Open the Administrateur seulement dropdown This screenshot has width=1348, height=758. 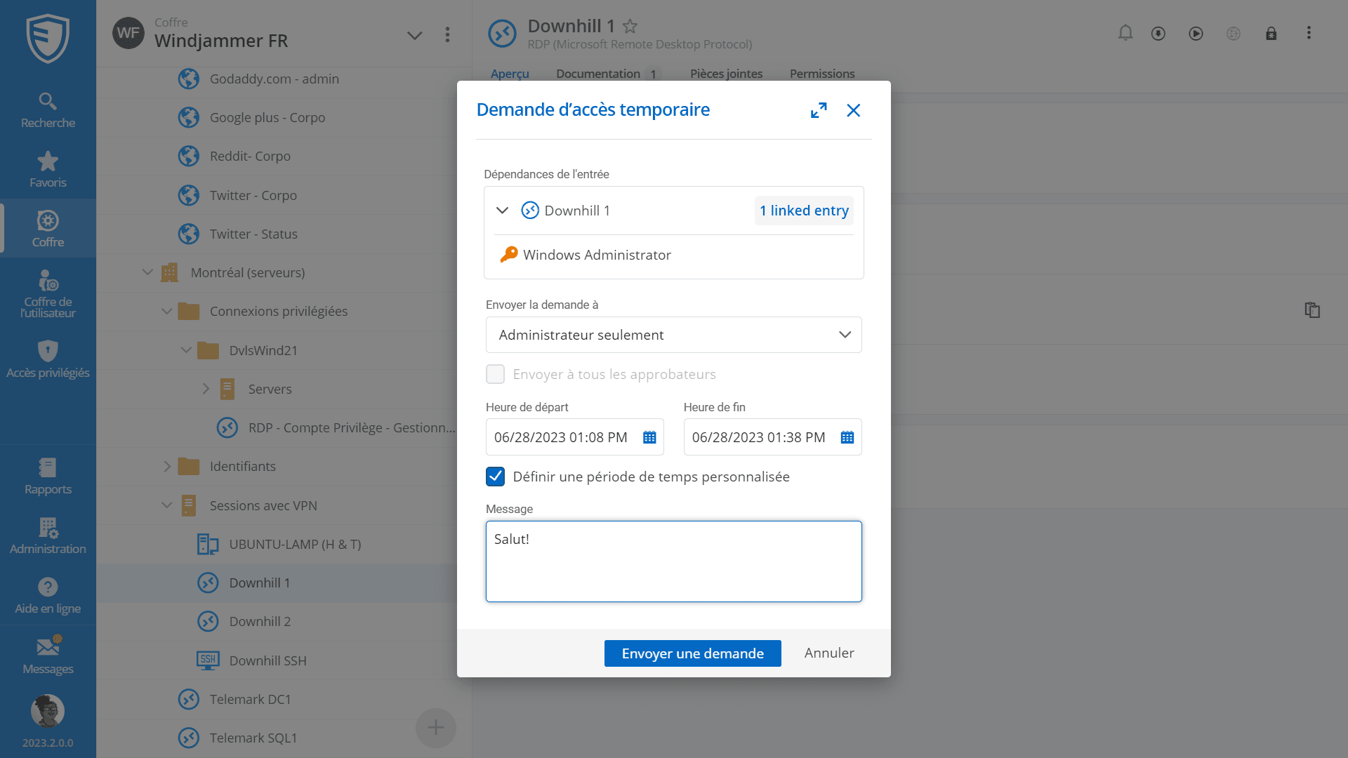[673, 335]
